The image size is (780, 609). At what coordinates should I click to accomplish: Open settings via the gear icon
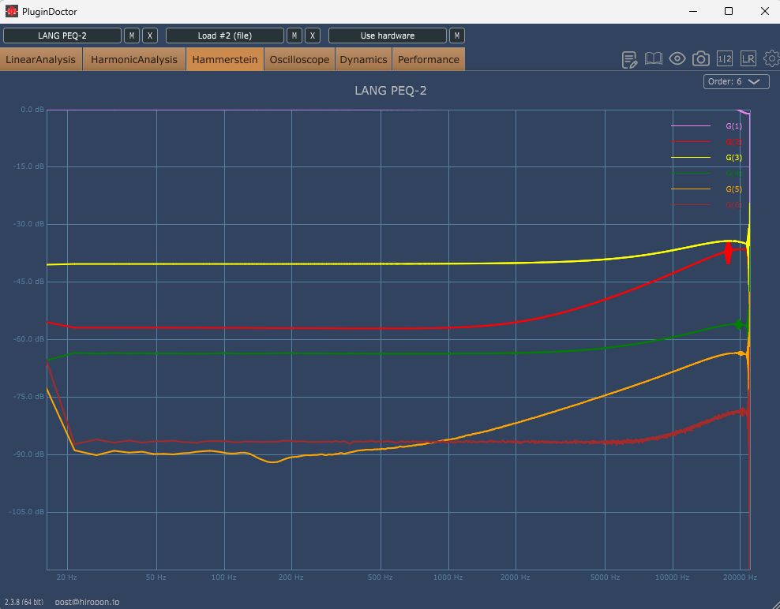(771, 59)
